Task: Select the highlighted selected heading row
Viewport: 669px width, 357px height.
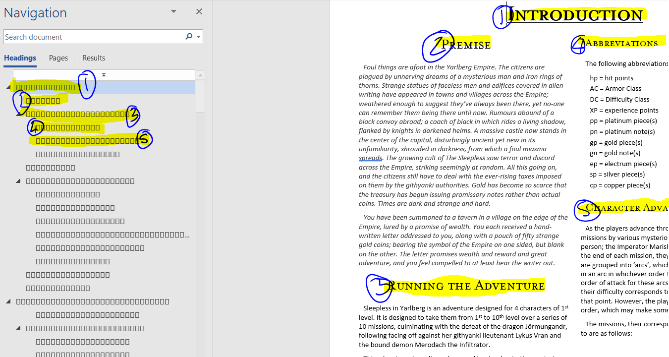Action: [x=104, y=88]
